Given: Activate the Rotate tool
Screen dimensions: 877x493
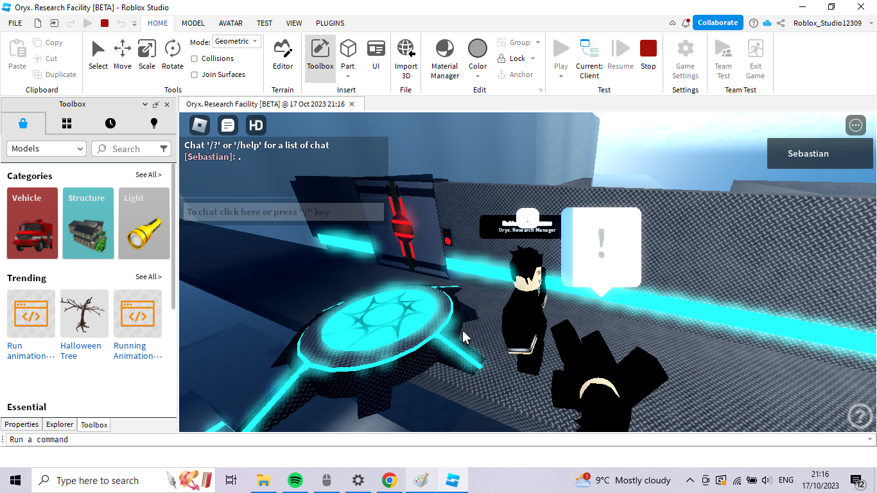Looking at the screenshot, I should 172,55.
